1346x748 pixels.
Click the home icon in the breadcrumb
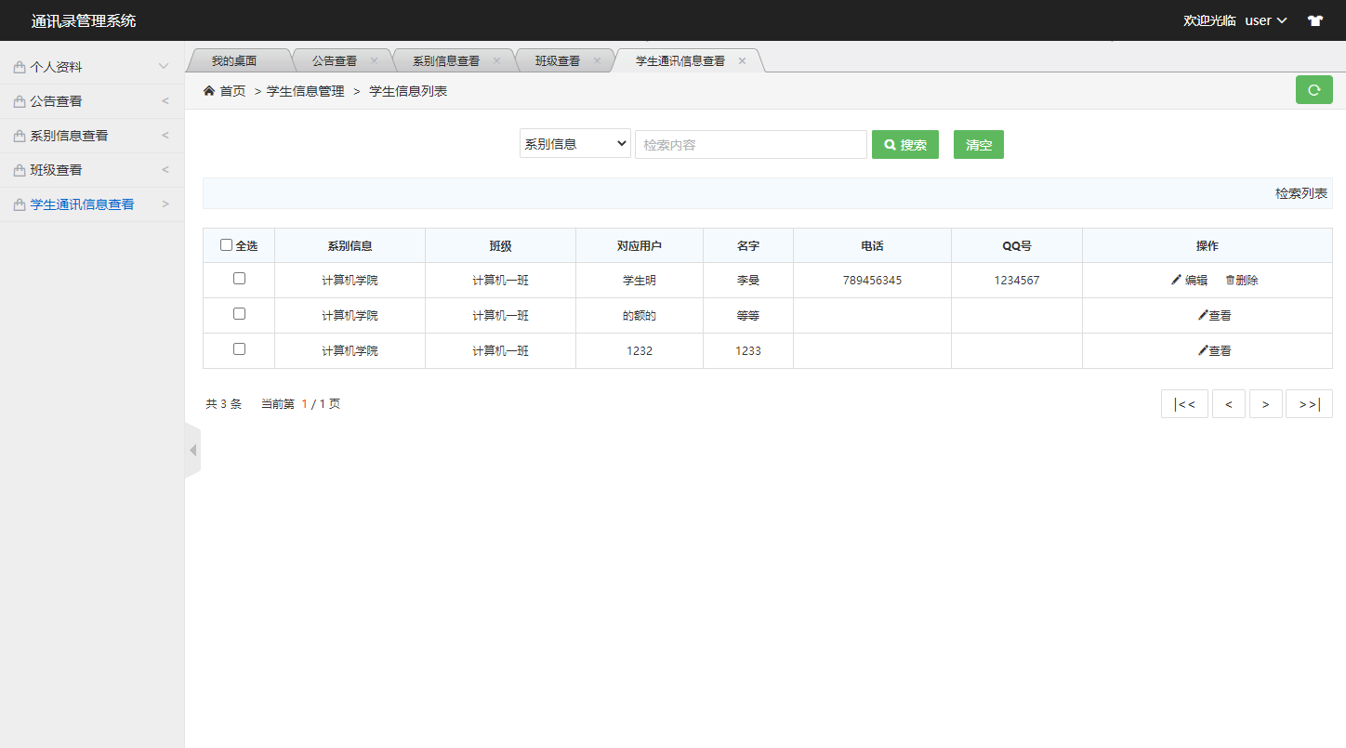[208, 90]
